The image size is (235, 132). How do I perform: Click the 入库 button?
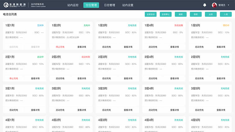coord(226,14)
